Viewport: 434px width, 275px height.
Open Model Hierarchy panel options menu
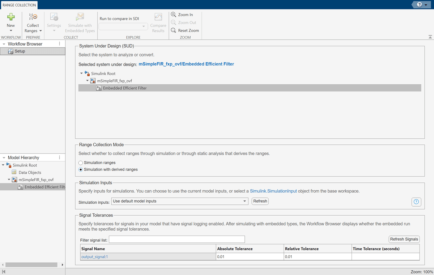(60, 158)
